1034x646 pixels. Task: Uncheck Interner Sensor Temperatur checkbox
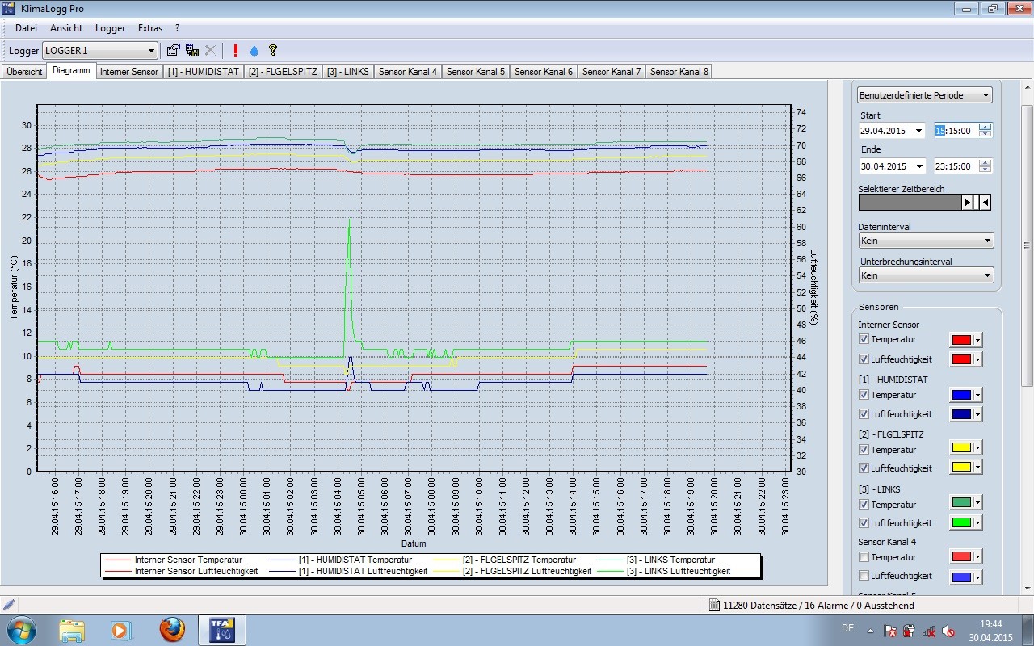pos(864,339)
